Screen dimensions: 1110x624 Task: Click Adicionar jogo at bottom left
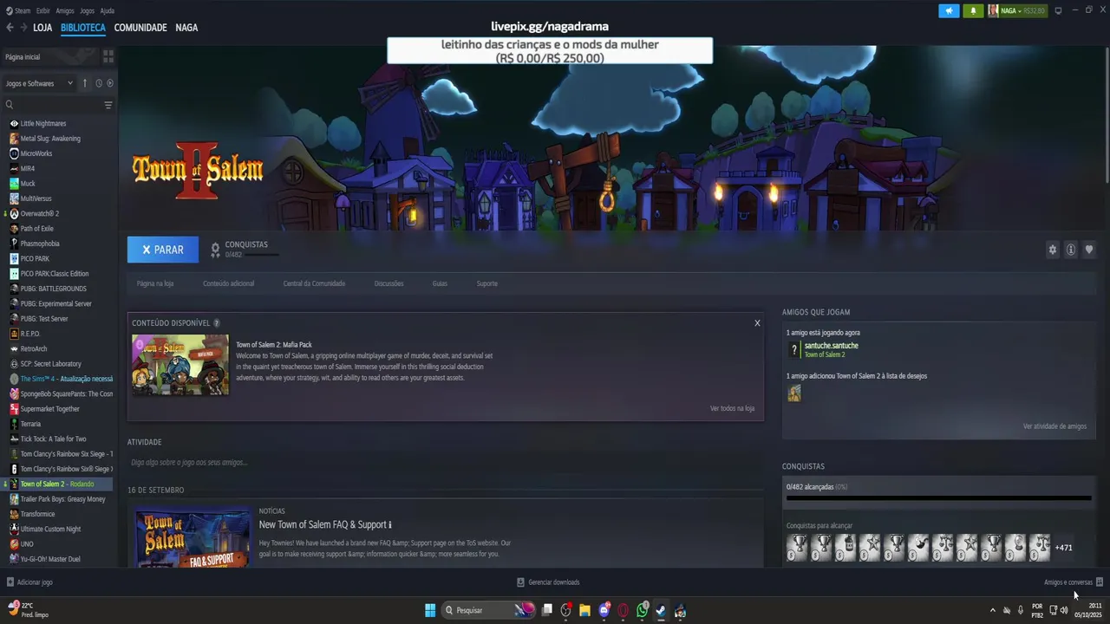point(29,582)
